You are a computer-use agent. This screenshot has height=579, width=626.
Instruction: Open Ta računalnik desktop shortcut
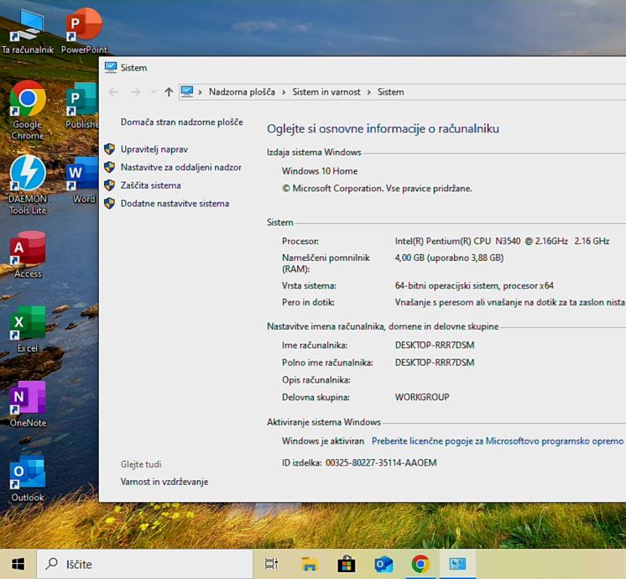27,31
